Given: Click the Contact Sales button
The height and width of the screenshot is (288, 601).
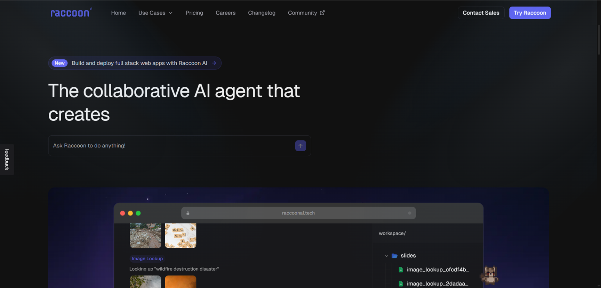Looking at the screenshot, I should point(481,13).
